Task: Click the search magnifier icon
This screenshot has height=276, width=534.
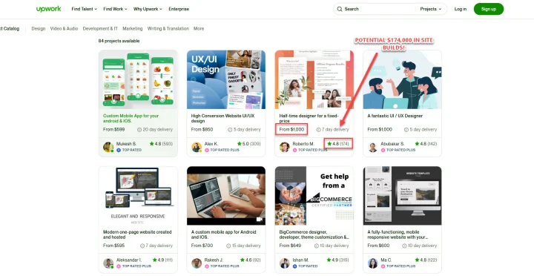Action: [x=340, y=9]
